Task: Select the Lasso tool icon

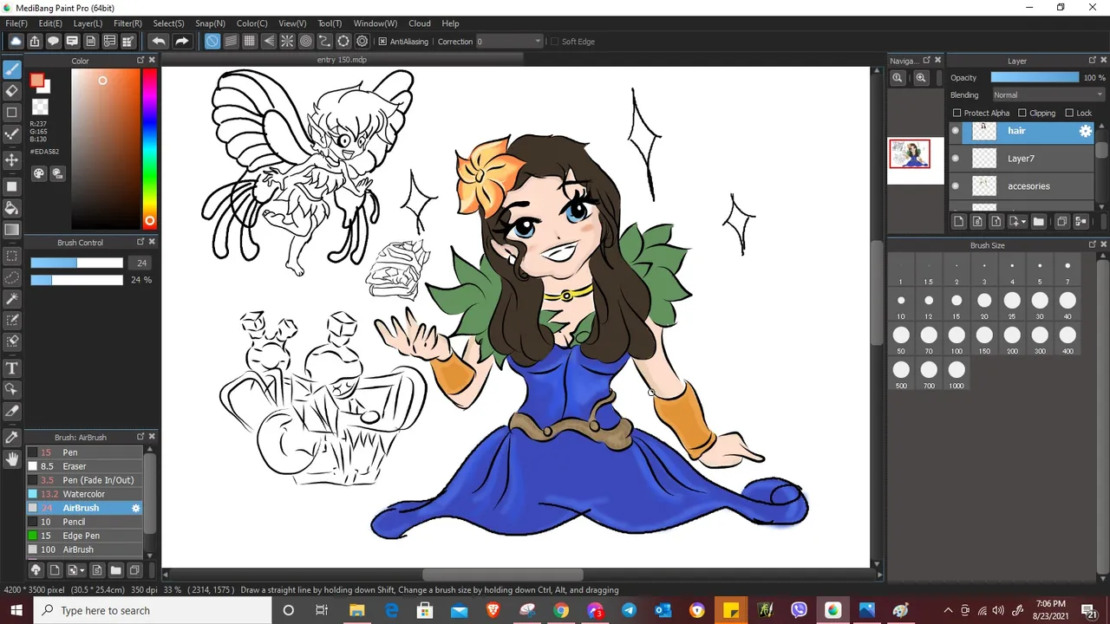Action: tap(12, 277)
